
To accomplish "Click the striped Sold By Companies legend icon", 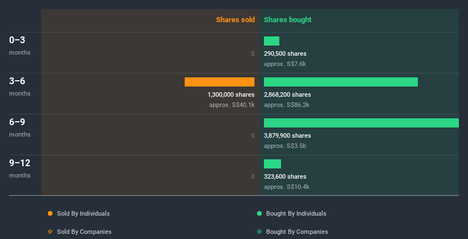I will (x=50, y=232).
